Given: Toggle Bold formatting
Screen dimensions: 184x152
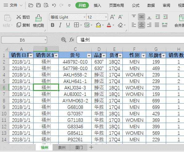Looking at the screenshot, I should pos(52,25).
